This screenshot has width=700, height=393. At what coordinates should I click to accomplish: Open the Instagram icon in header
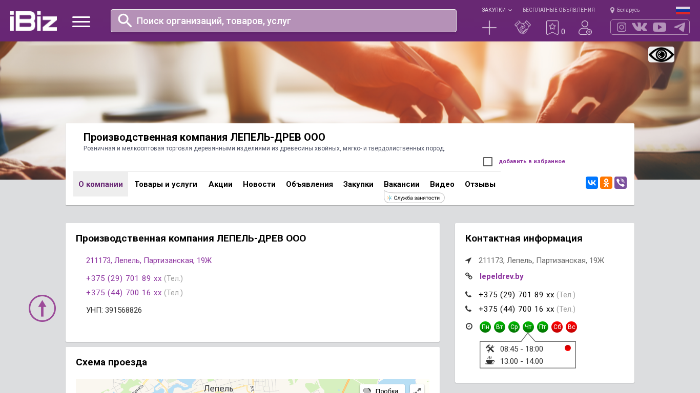click(622, 27)
